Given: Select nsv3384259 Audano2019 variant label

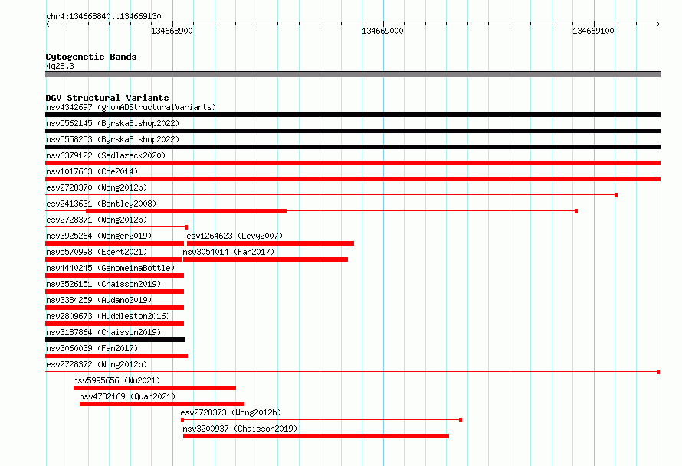Looking at the screenshot, I should (x=99, y=300).
